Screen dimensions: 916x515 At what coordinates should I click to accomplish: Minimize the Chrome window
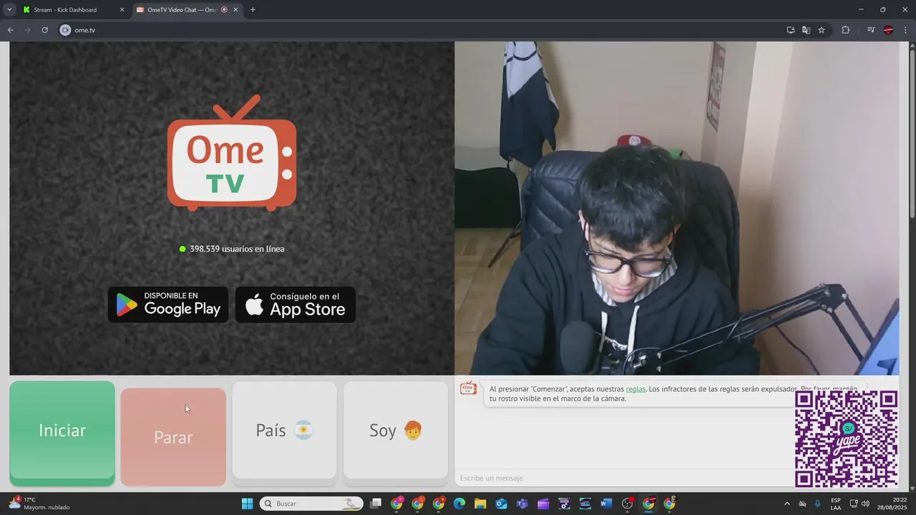click(x=861, y=10)
